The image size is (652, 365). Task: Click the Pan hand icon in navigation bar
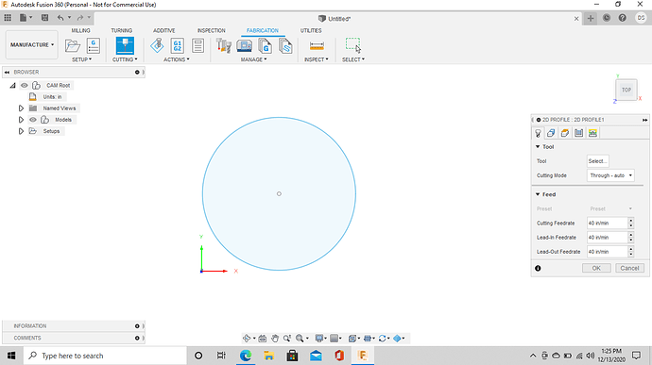275,339
